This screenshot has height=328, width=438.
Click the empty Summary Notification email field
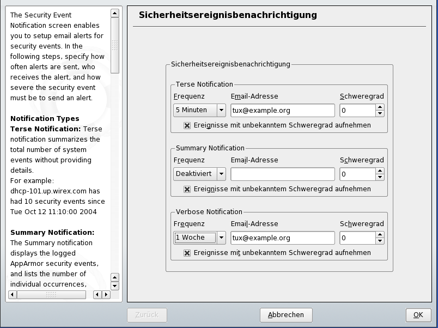point(283,174)
